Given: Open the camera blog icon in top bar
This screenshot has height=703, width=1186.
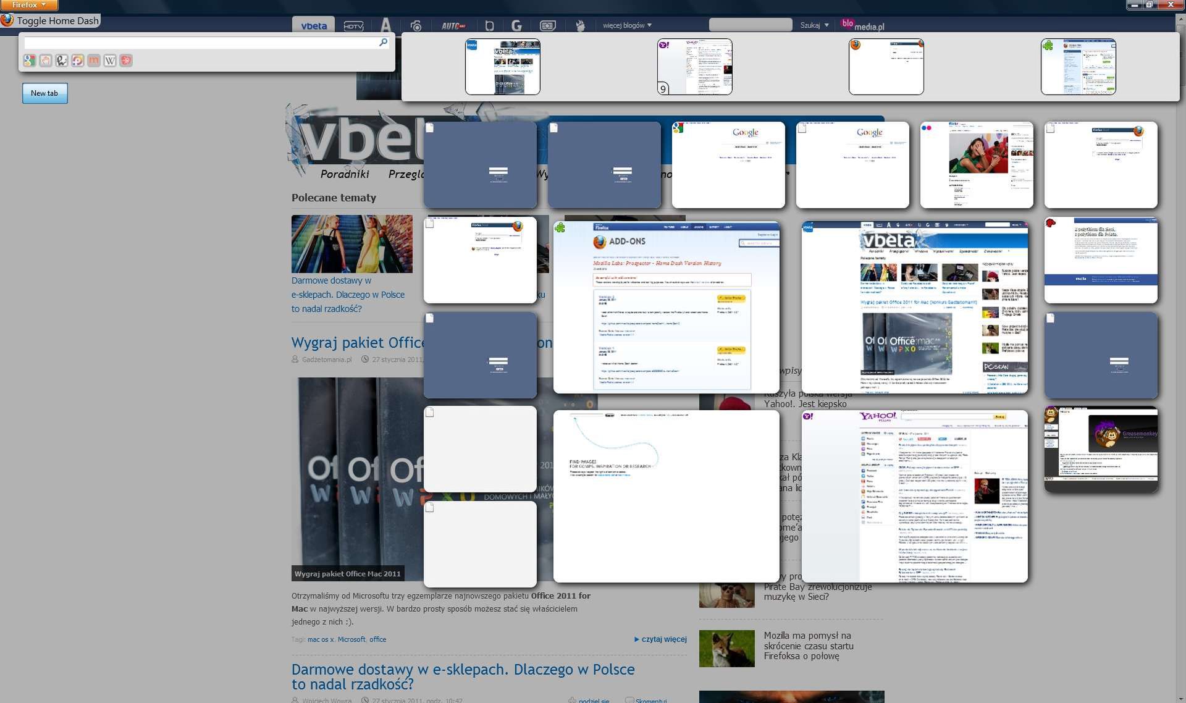Looking at the screenshot, I should tap(416, 26).
